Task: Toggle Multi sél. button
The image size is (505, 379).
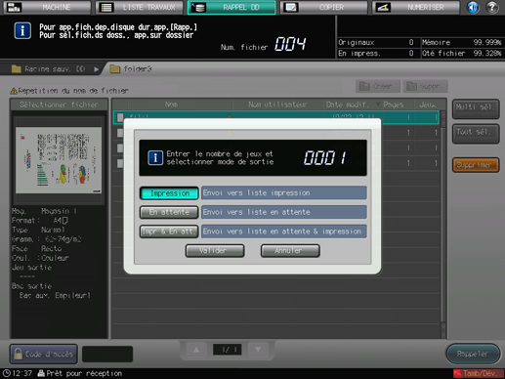Action: click(x=476, y=108)
